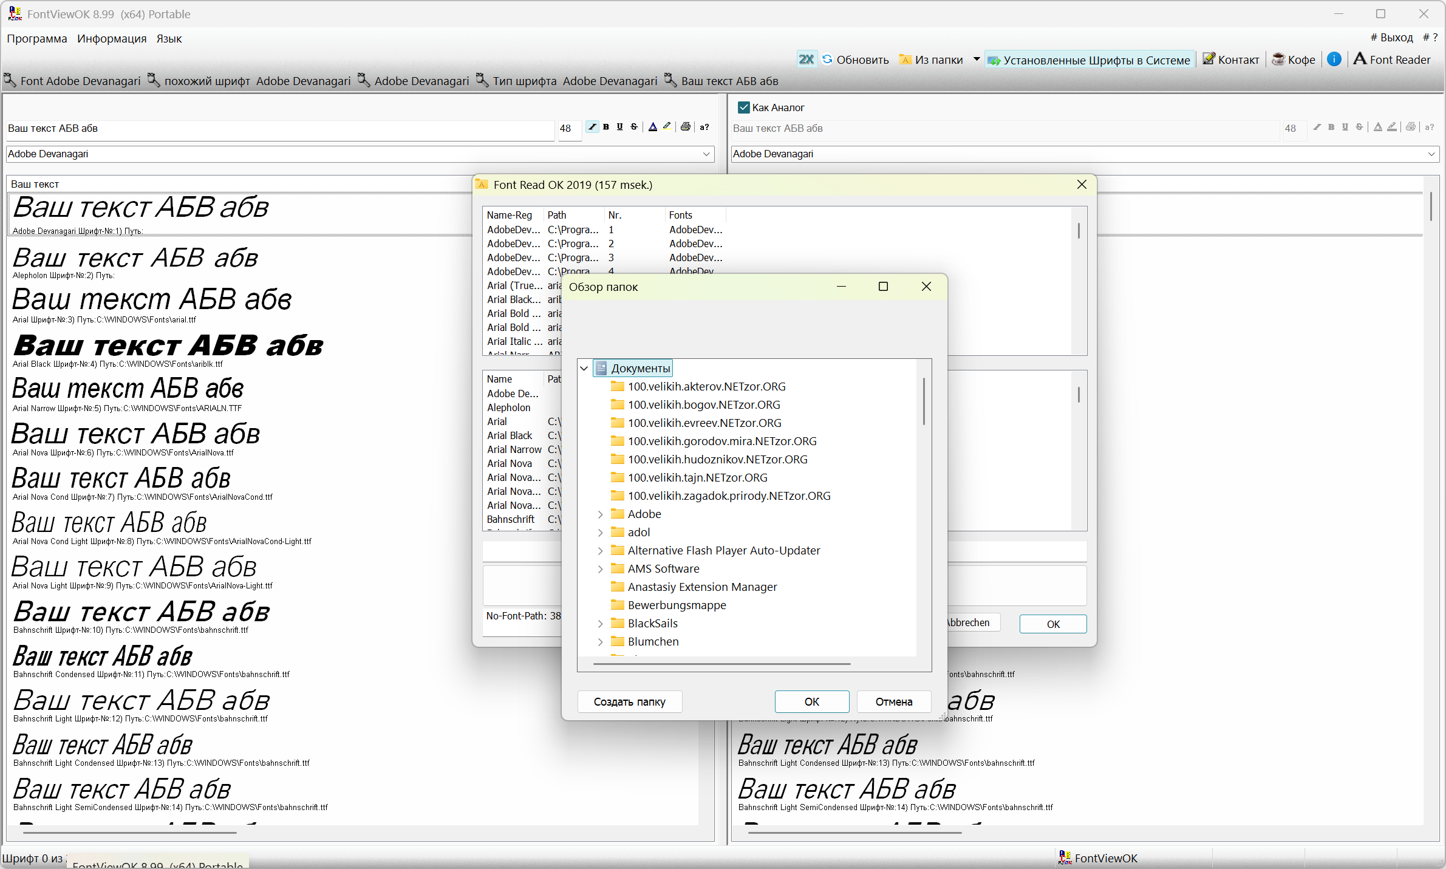
Task: Select Установленные Шрифты в Системе
Action: point(1090,60)
